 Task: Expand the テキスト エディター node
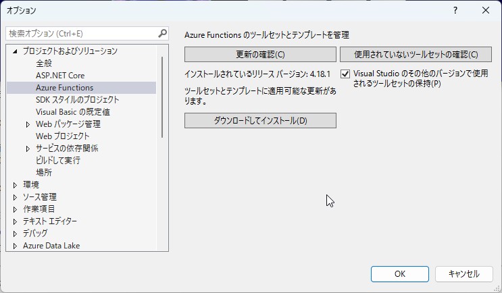(x=15, y=221)
